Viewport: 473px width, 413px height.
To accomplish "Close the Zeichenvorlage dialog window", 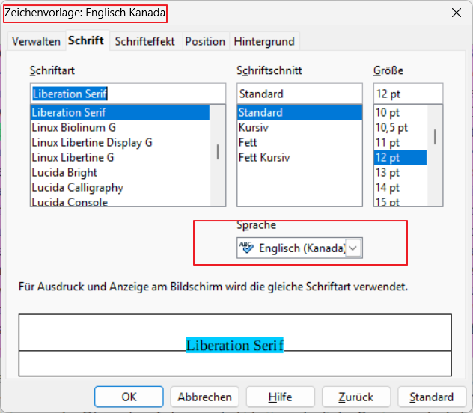I will tap(456, 13).
